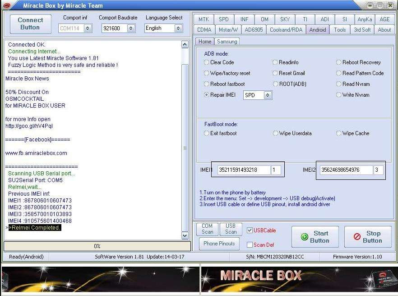The height and width of the screenshot is (296, 398).
Task: Click the Phone Pinouts button
Action: point(219,244)
